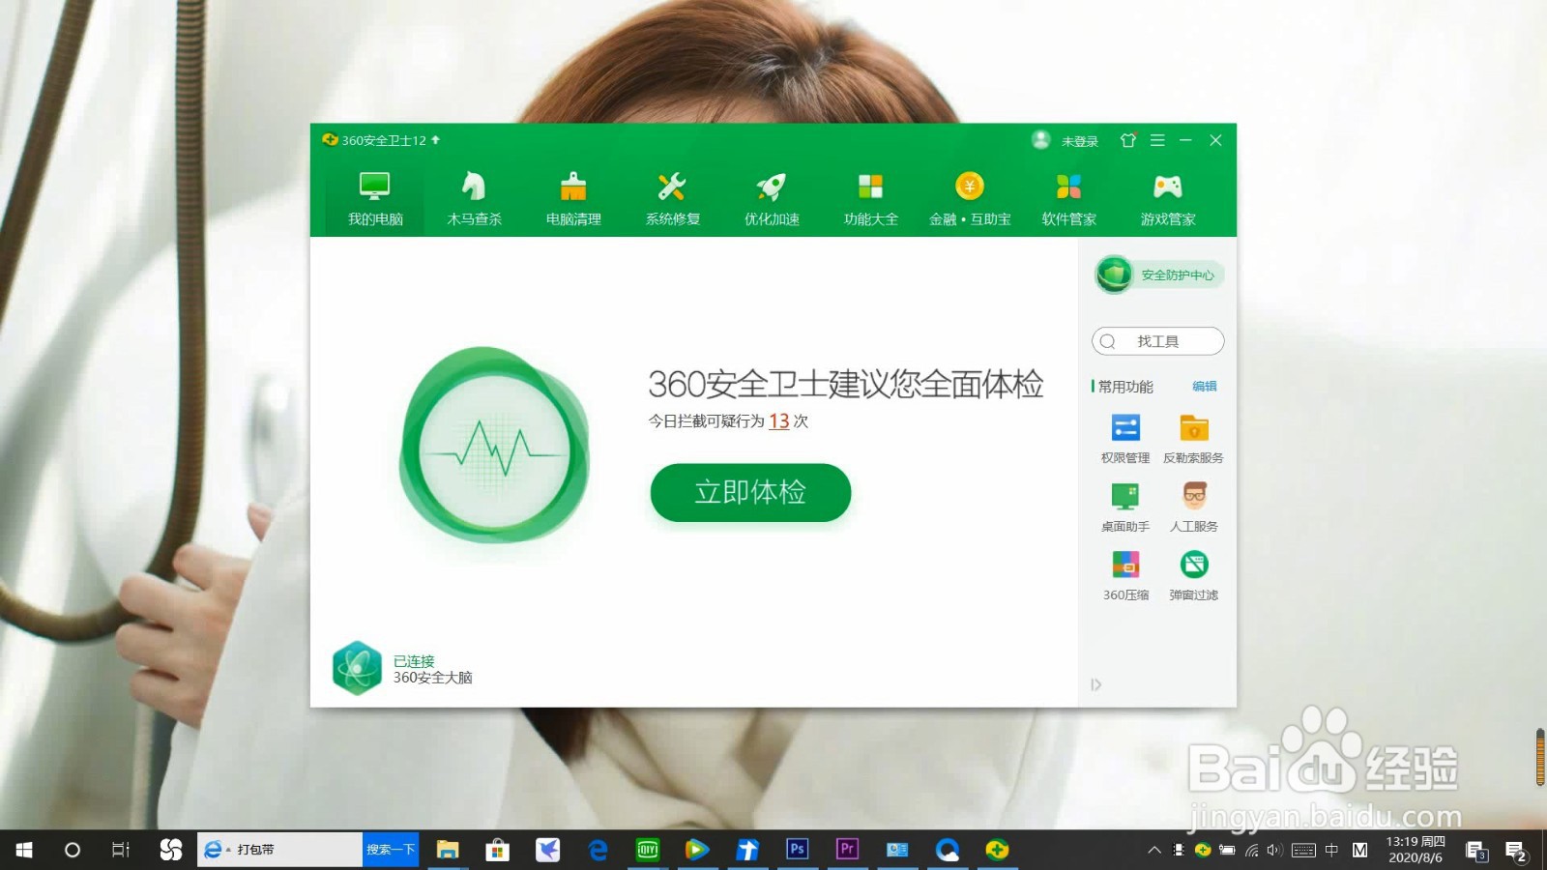
Task: Open 功能大全 all features tab
Action: point(870,199)
